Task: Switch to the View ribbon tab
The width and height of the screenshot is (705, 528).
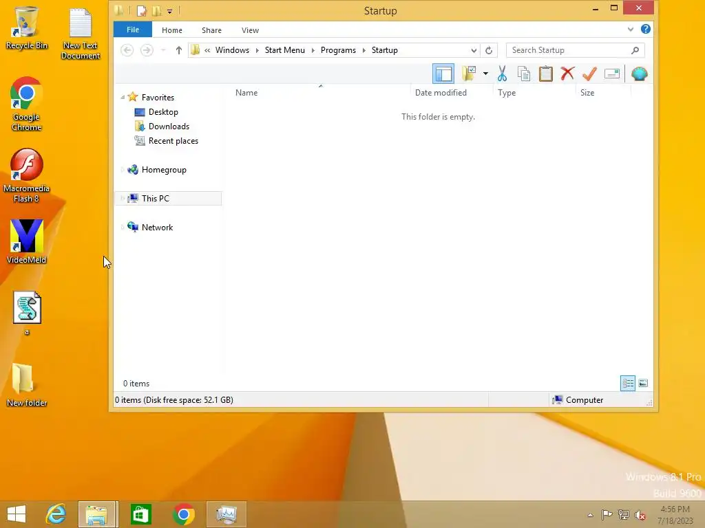Action: [x=250, y=30]
